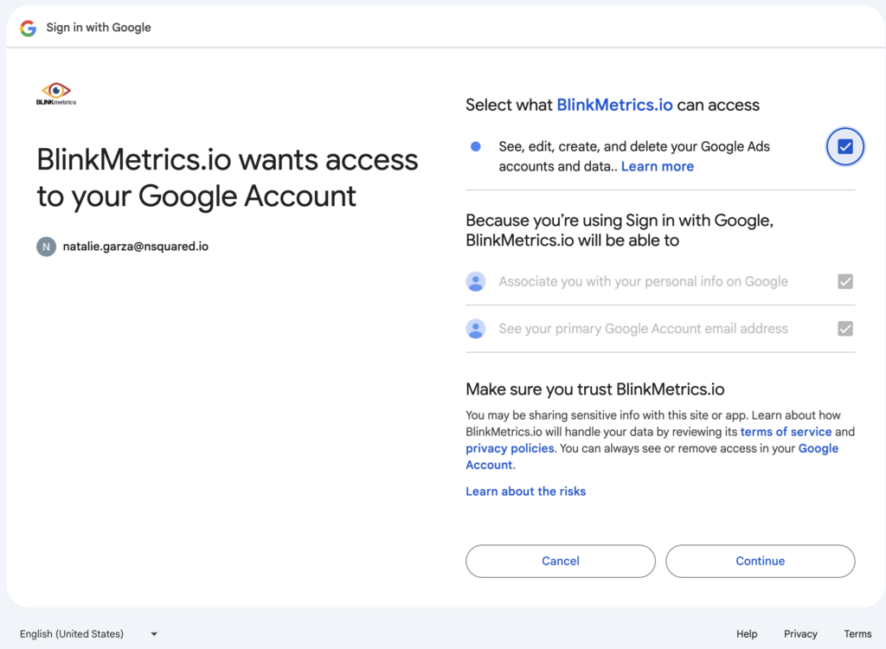Click the language selector's chevron arrow
886x649 pixels.
[153, 633]
